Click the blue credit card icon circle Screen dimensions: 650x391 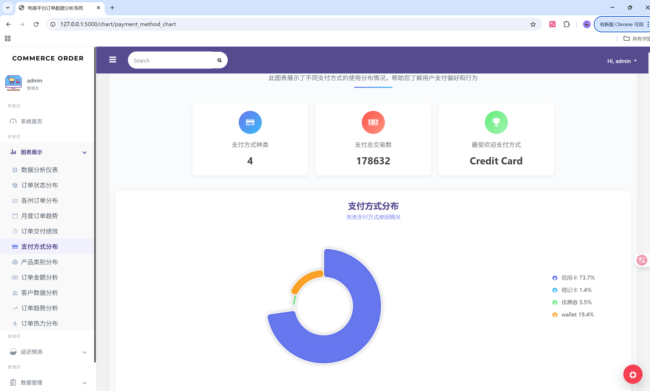[250, 122]
